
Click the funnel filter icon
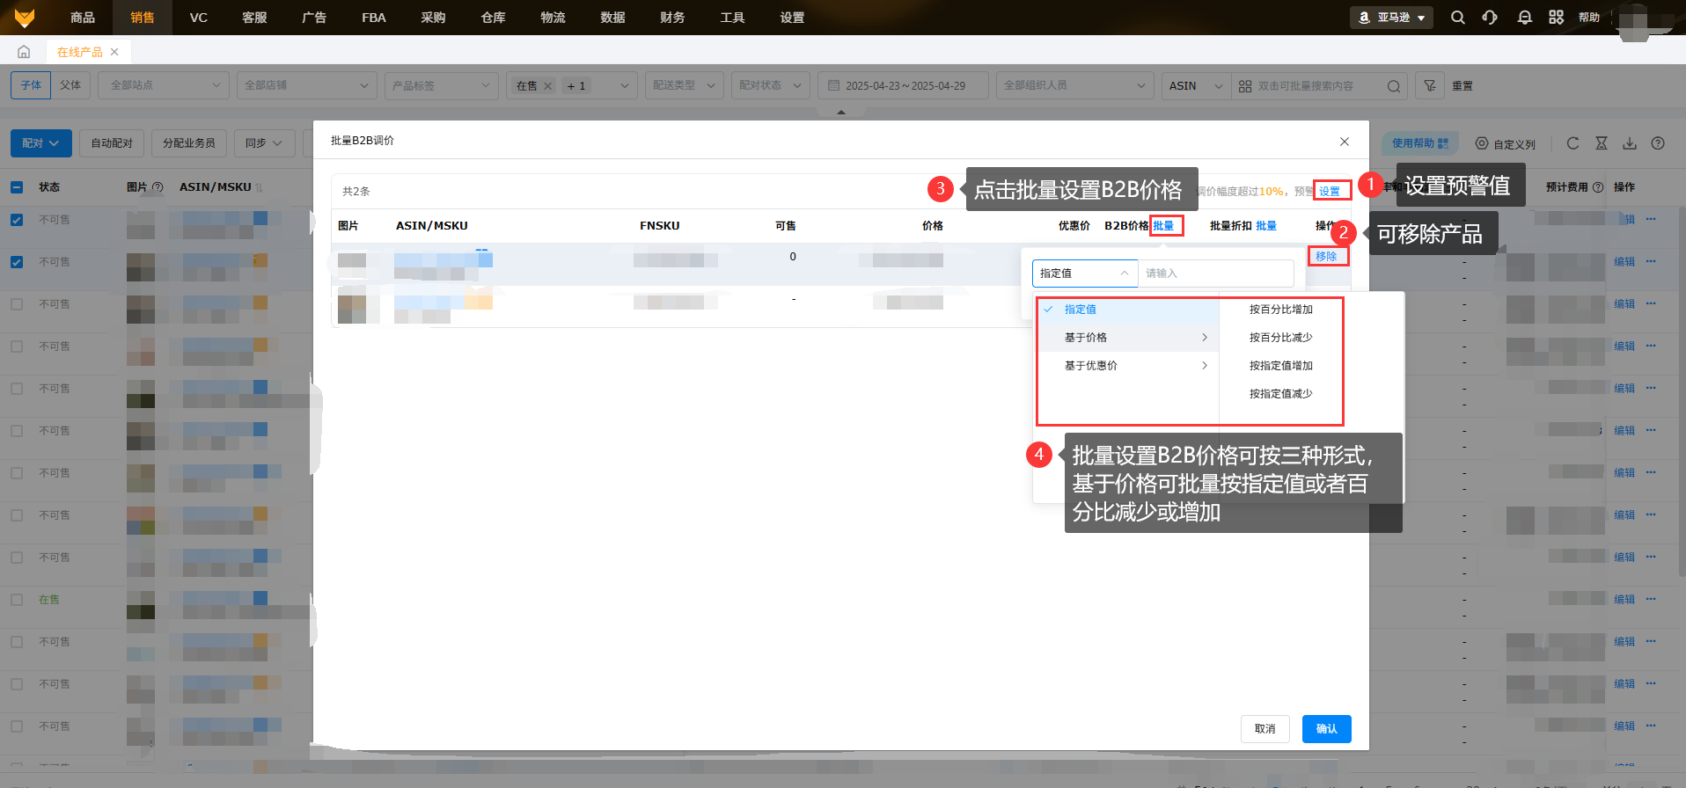pyautogui.click(x=1430, y=85)
